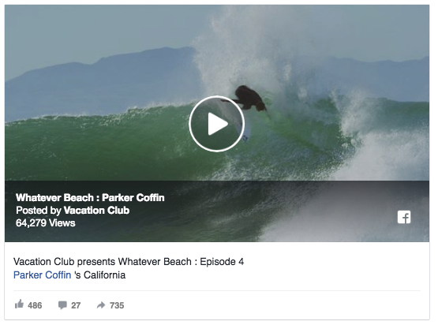Open the Parker Coffin profile link

(x=42, y=275)
